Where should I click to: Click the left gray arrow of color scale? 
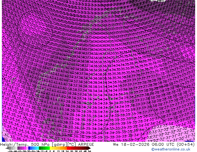pos(7,148)
